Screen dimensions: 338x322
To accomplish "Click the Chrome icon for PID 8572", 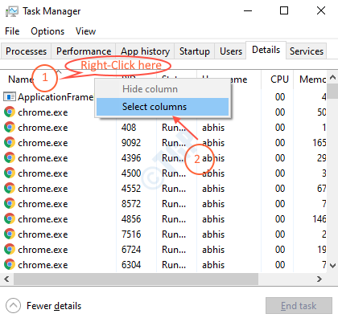I will click(x=10, y=204).
